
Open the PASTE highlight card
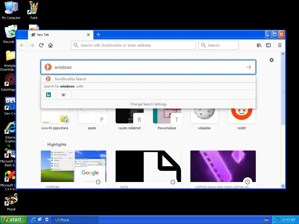148,169
